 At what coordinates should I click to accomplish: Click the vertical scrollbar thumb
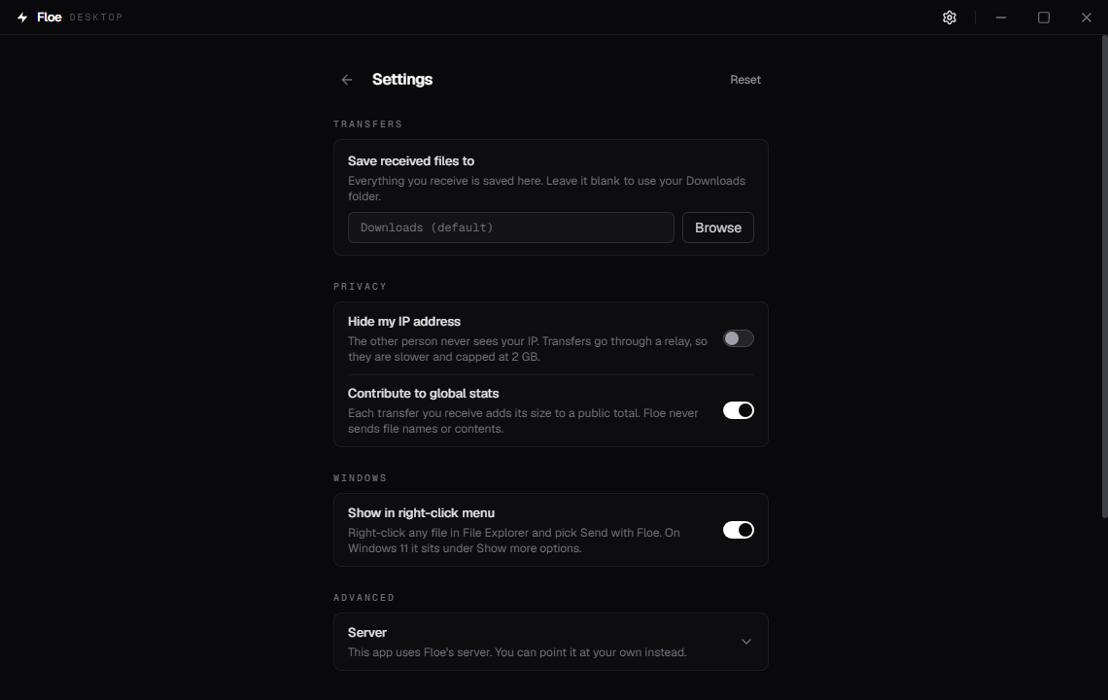tap(1104, 276)
